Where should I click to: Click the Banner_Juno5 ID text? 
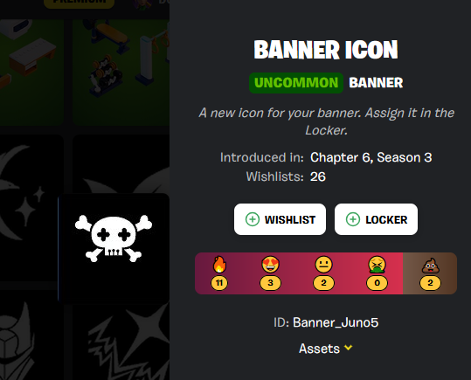(336, 322)
